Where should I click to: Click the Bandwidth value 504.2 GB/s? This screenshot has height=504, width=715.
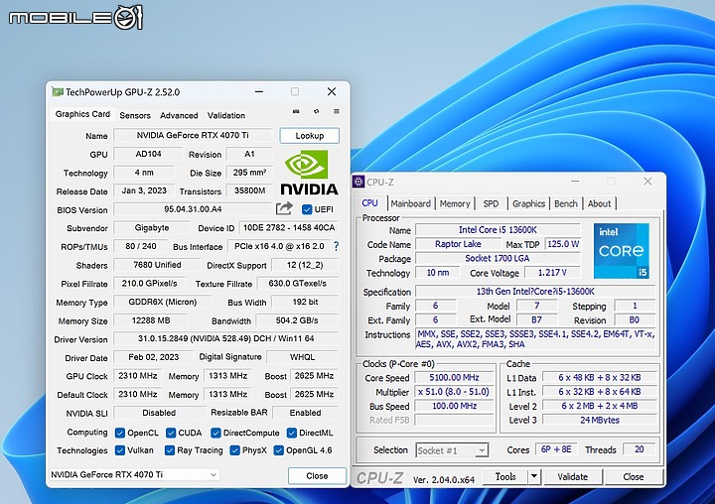point(297,320)
